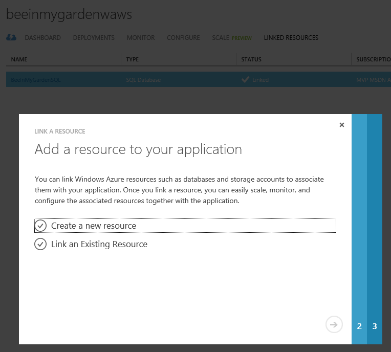
Task: Click the Subscription column header
Action: point(373,59)
